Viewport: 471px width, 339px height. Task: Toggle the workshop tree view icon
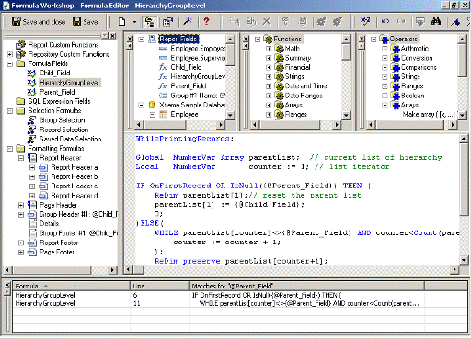tap(149, 22)
